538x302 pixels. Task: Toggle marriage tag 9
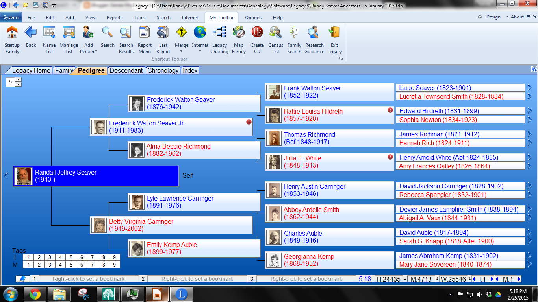(114, 265)
